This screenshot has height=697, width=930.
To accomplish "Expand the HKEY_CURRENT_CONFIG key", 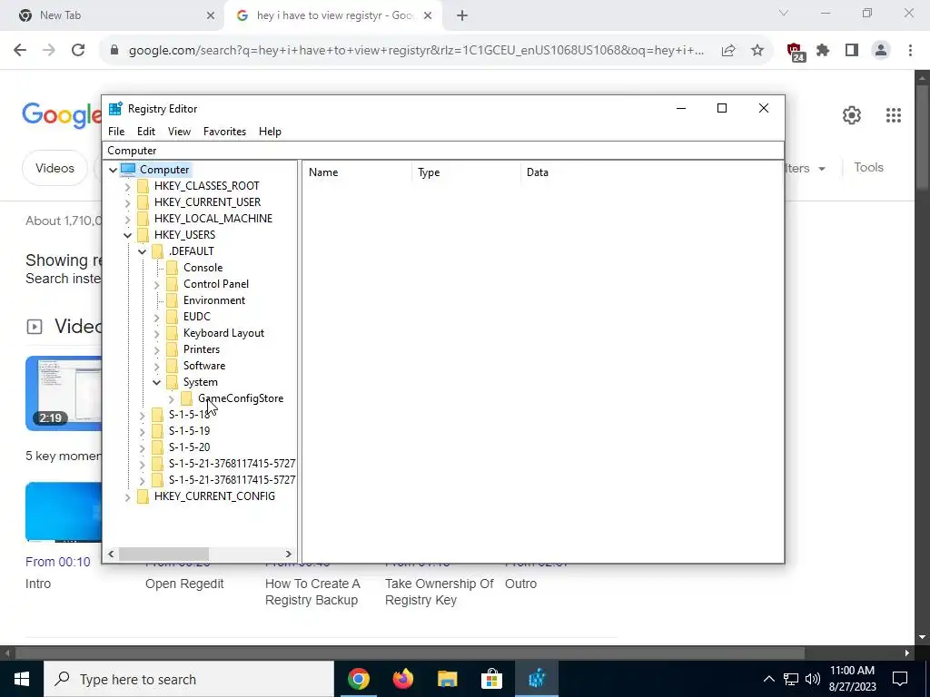I will pyautogui.click(x=127, y=496).
